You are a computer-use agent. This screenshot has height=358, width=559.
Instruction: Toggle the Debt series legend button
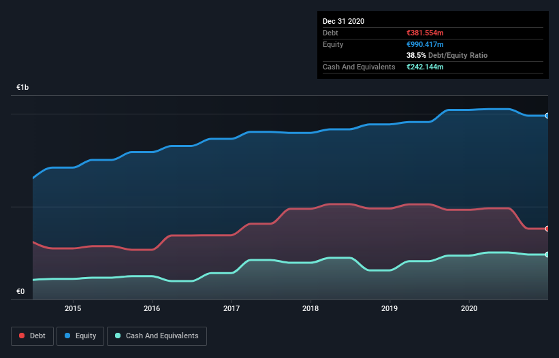pyautogui.click(x=33, y=336)
